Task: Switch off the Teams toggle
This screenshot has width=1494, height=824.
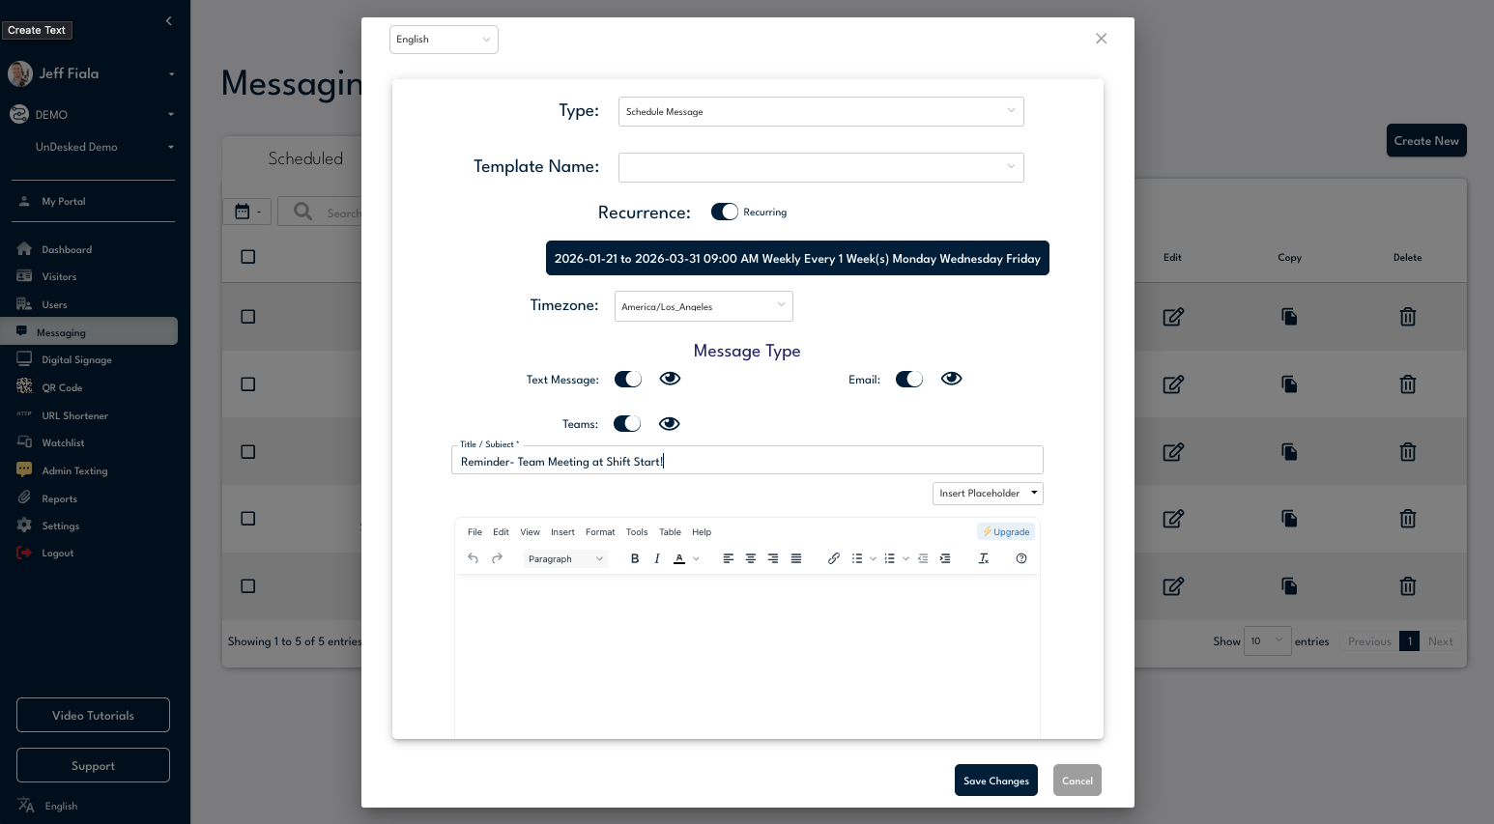Action: [627, 423]
